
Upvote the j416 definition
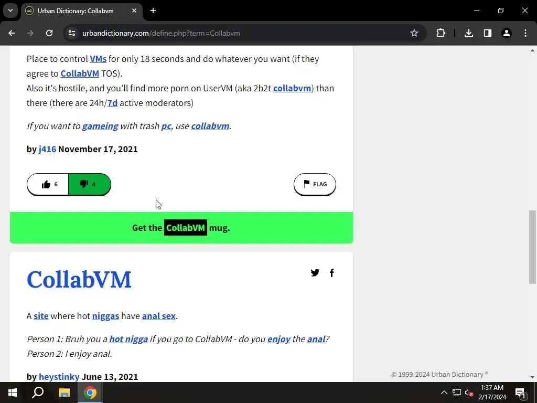tap(48, 184)
